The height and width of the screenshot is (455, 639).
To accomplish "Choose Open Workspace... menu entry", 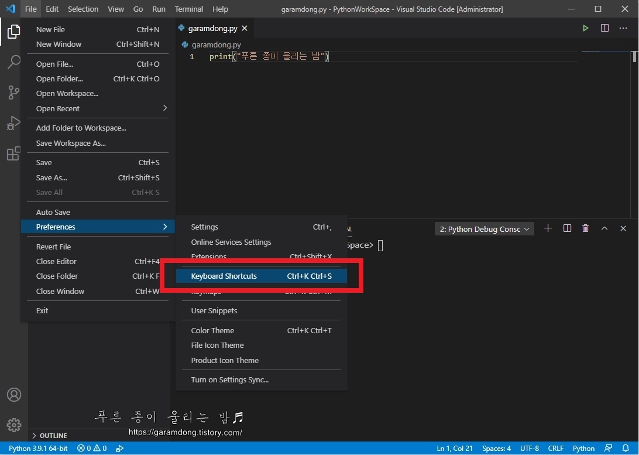I will click(x=98, y=93).
